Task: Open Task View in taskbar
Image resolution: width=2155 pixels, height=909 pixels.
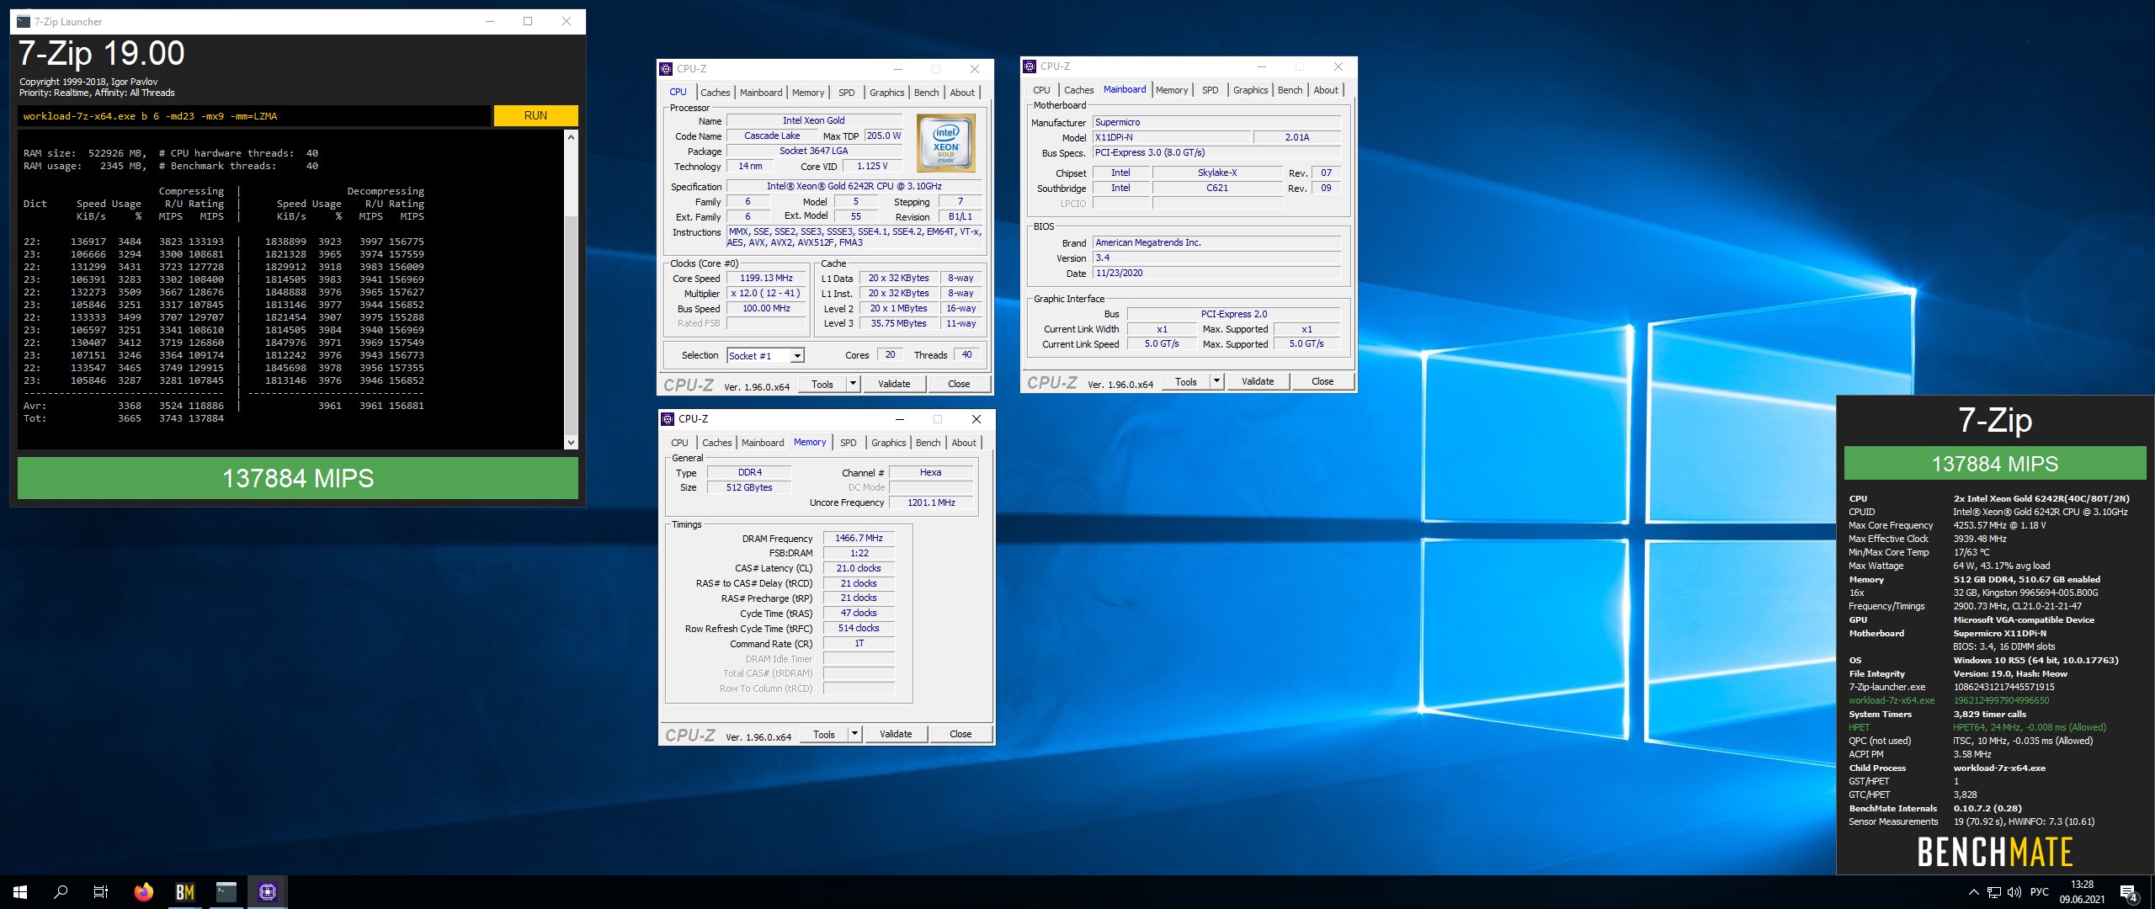Action: coord(101,892)
